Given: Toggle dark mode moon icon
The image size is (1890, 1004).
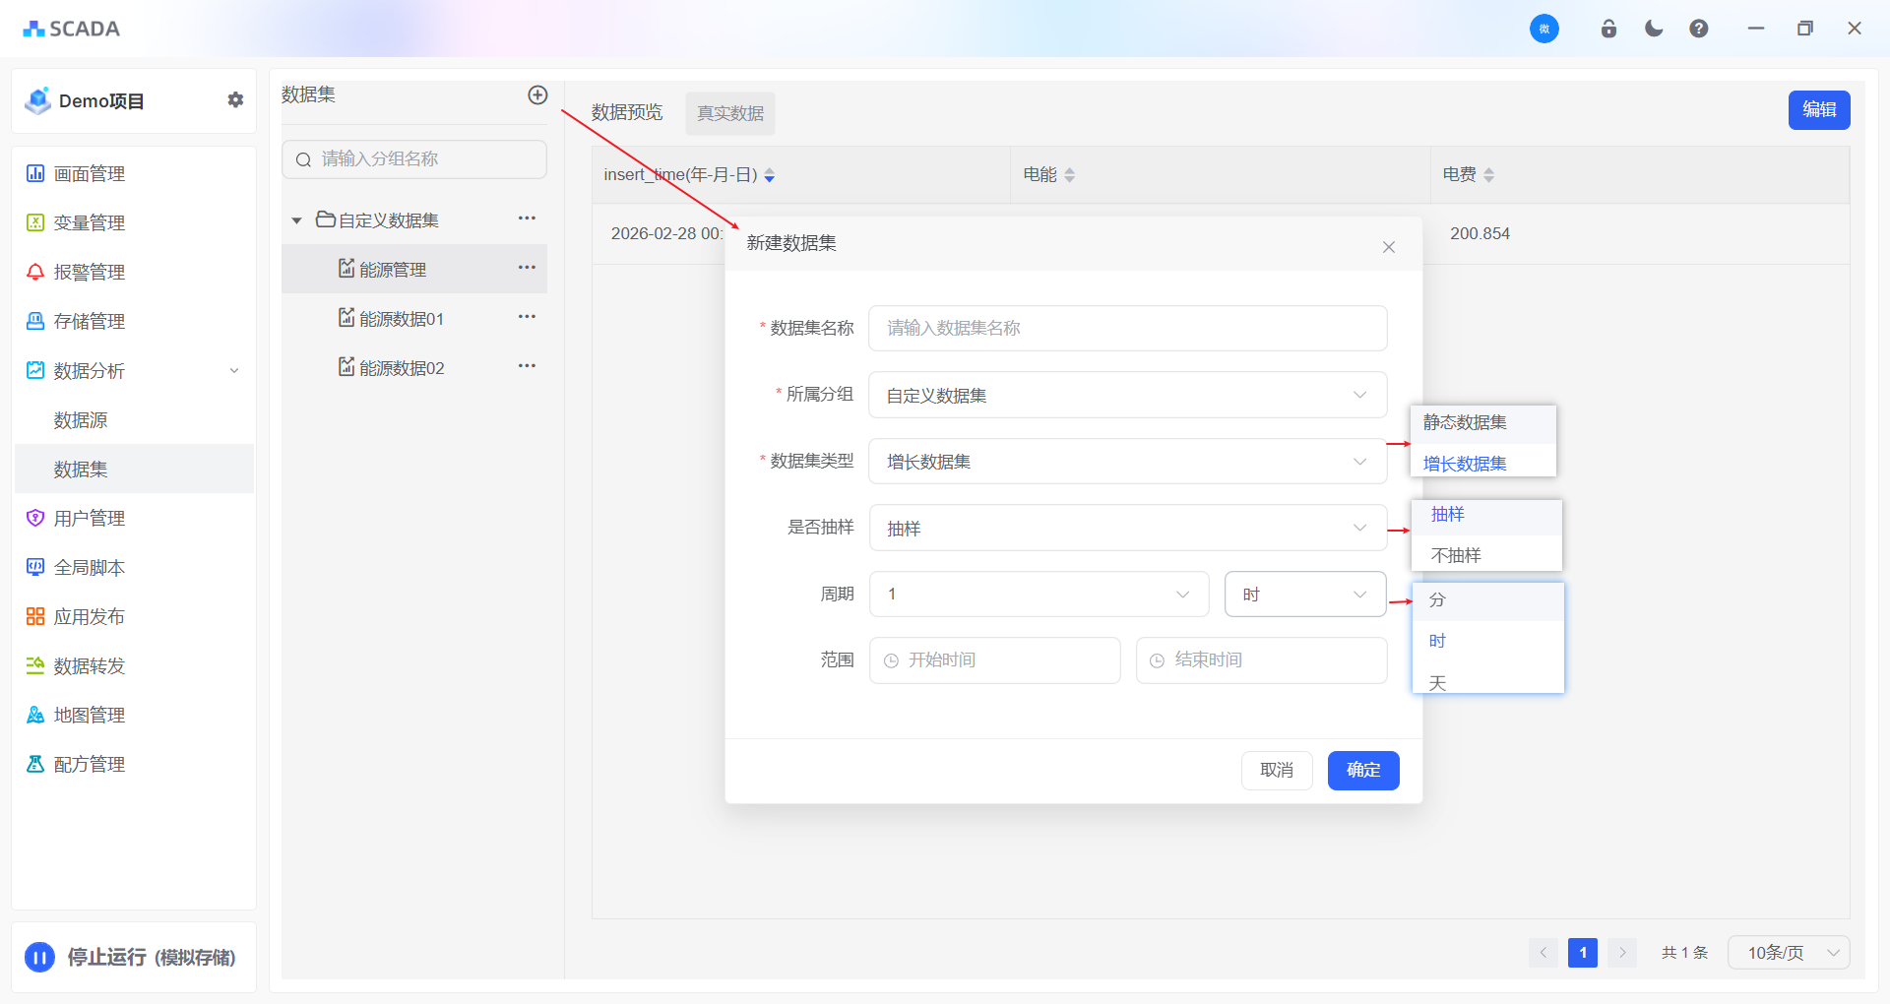Looking at the screenshot, I should pos(1654,29).
